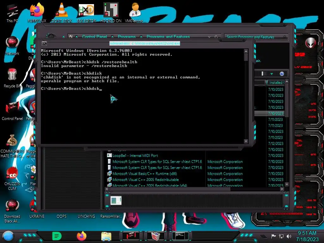The height and width of the screenshot is (243, 324).
Task: Sort by the Installed On column header
Action: pos(276,83)
